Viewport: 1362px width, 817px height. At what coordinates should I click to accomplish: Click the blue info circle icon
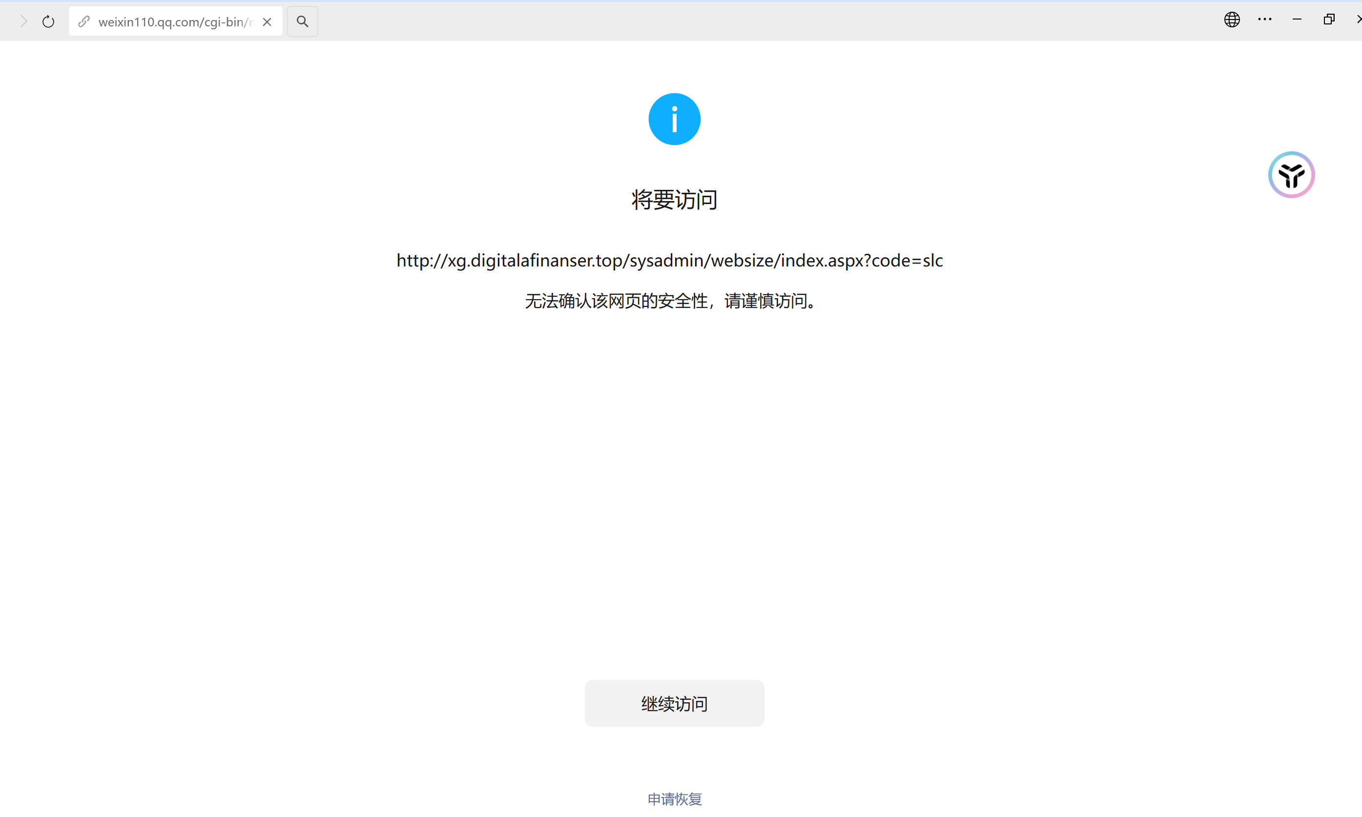tap(674, 119)
